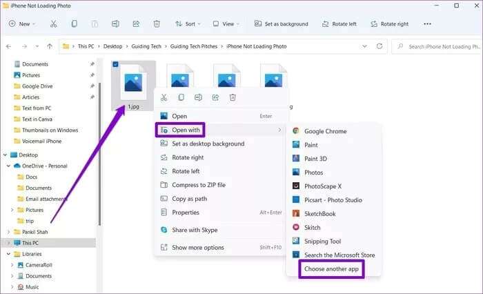This screenshot has height=294, width=483.
Task: Click the Delete trash icon in the top toolbar
Action: click(157, 23)
